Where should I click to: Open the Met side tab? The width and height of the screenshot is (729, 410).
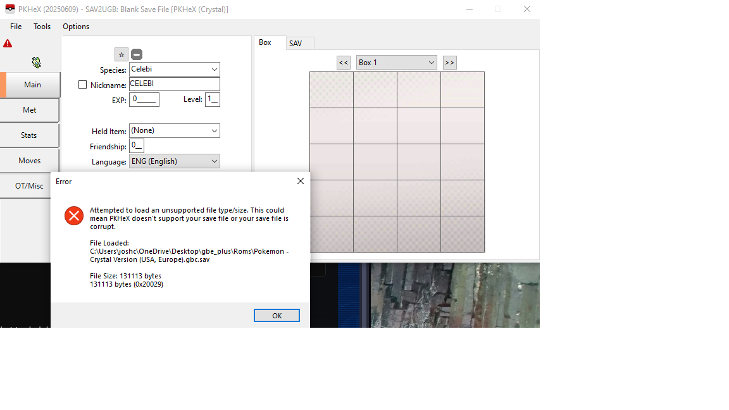[x=29, y=110]
